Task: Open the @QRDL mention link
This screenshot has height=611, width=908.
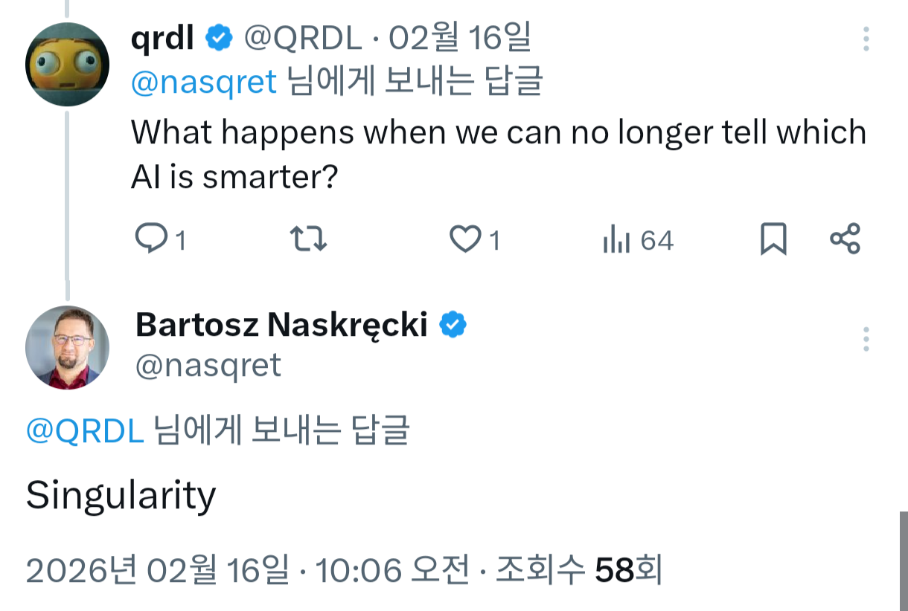Action: pyautogui.click(x=84, y=430)
